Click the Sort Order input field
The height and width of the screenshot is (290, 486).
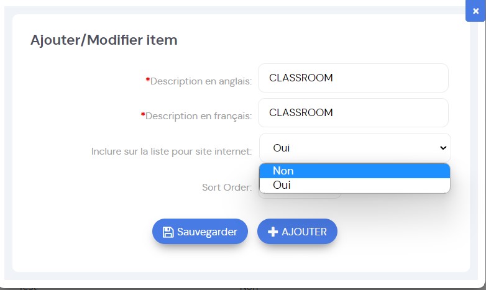point(300,196)
